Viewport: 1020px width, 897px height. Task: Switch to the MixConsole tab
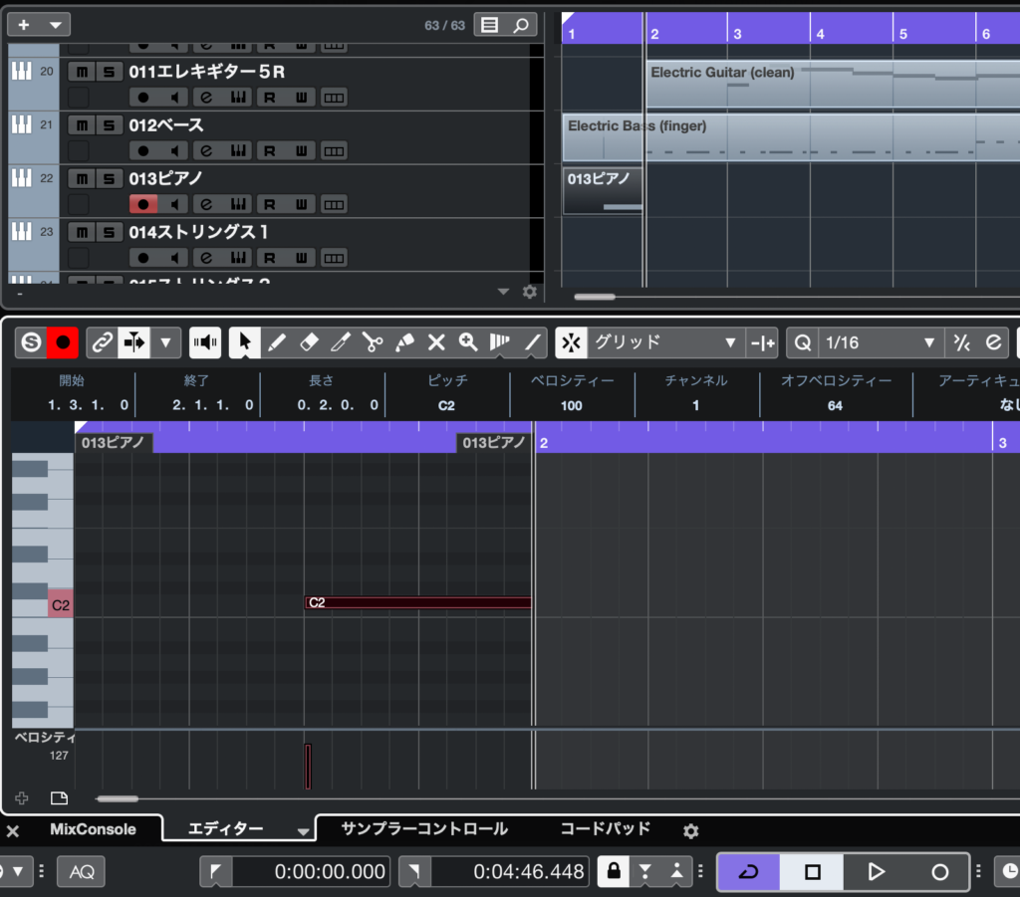[x=93, y=829]
